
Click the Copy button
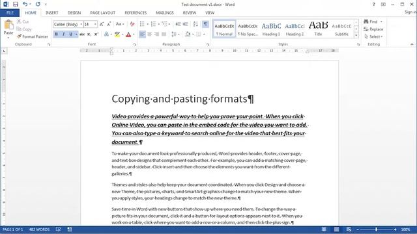[24, 29]
